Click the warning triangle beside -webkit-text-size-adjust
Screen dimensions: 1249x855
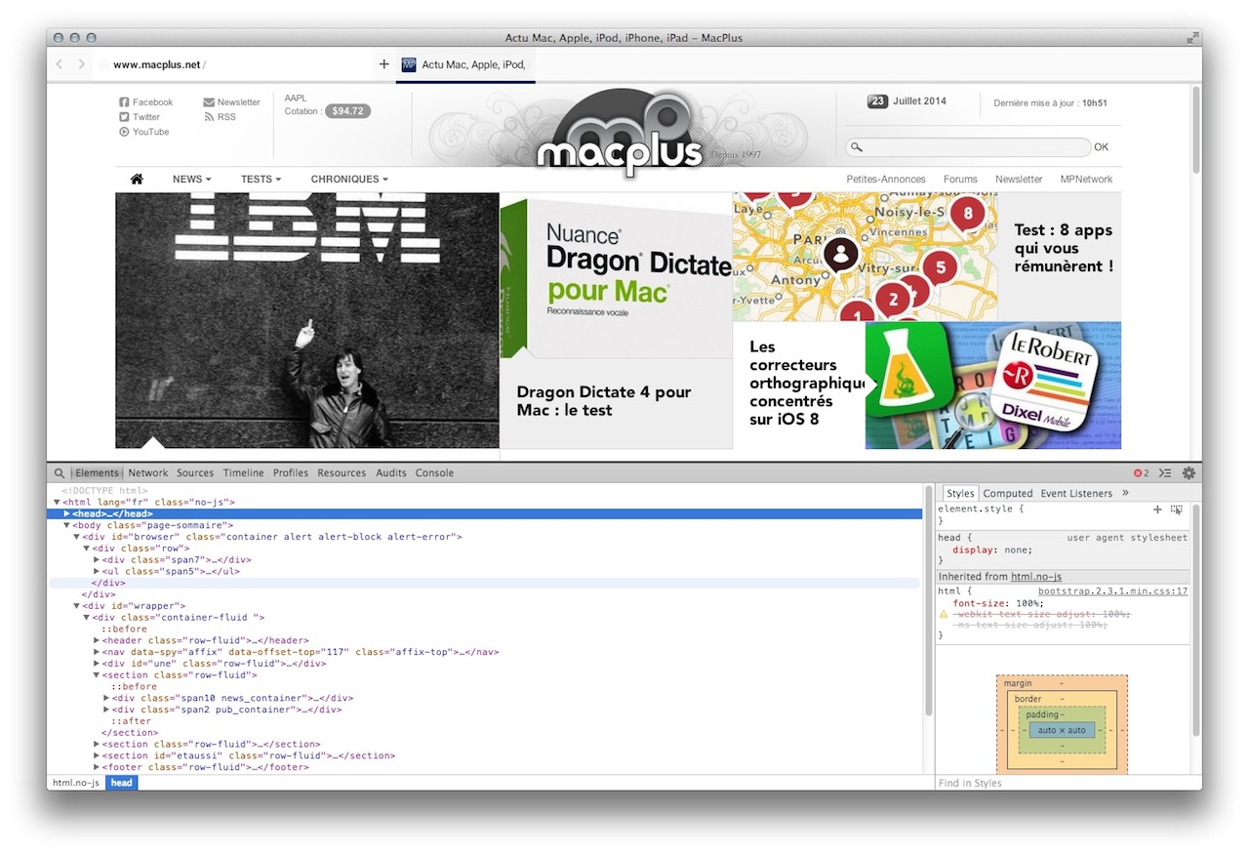click(944, 614)
